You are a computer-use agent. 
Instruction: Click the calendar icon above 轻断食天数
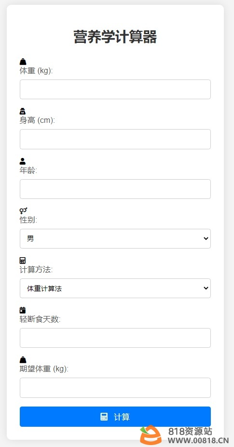(x=23, y=310)
